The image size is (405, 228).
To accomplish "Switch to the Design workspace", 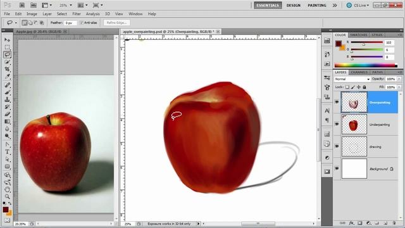I will (294, 5).
